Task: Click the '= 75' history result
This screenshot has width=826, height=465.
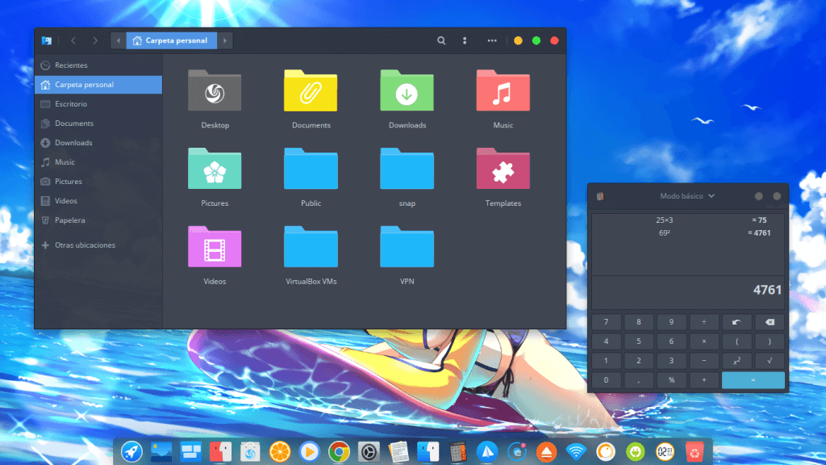Action: pyautogui.click(x=759, y=220)
